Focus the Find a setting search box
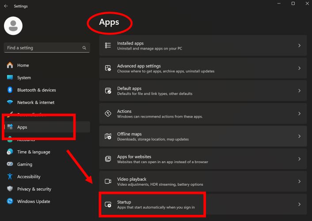Viewport: 312px width, 221px height. click(42, 48)
